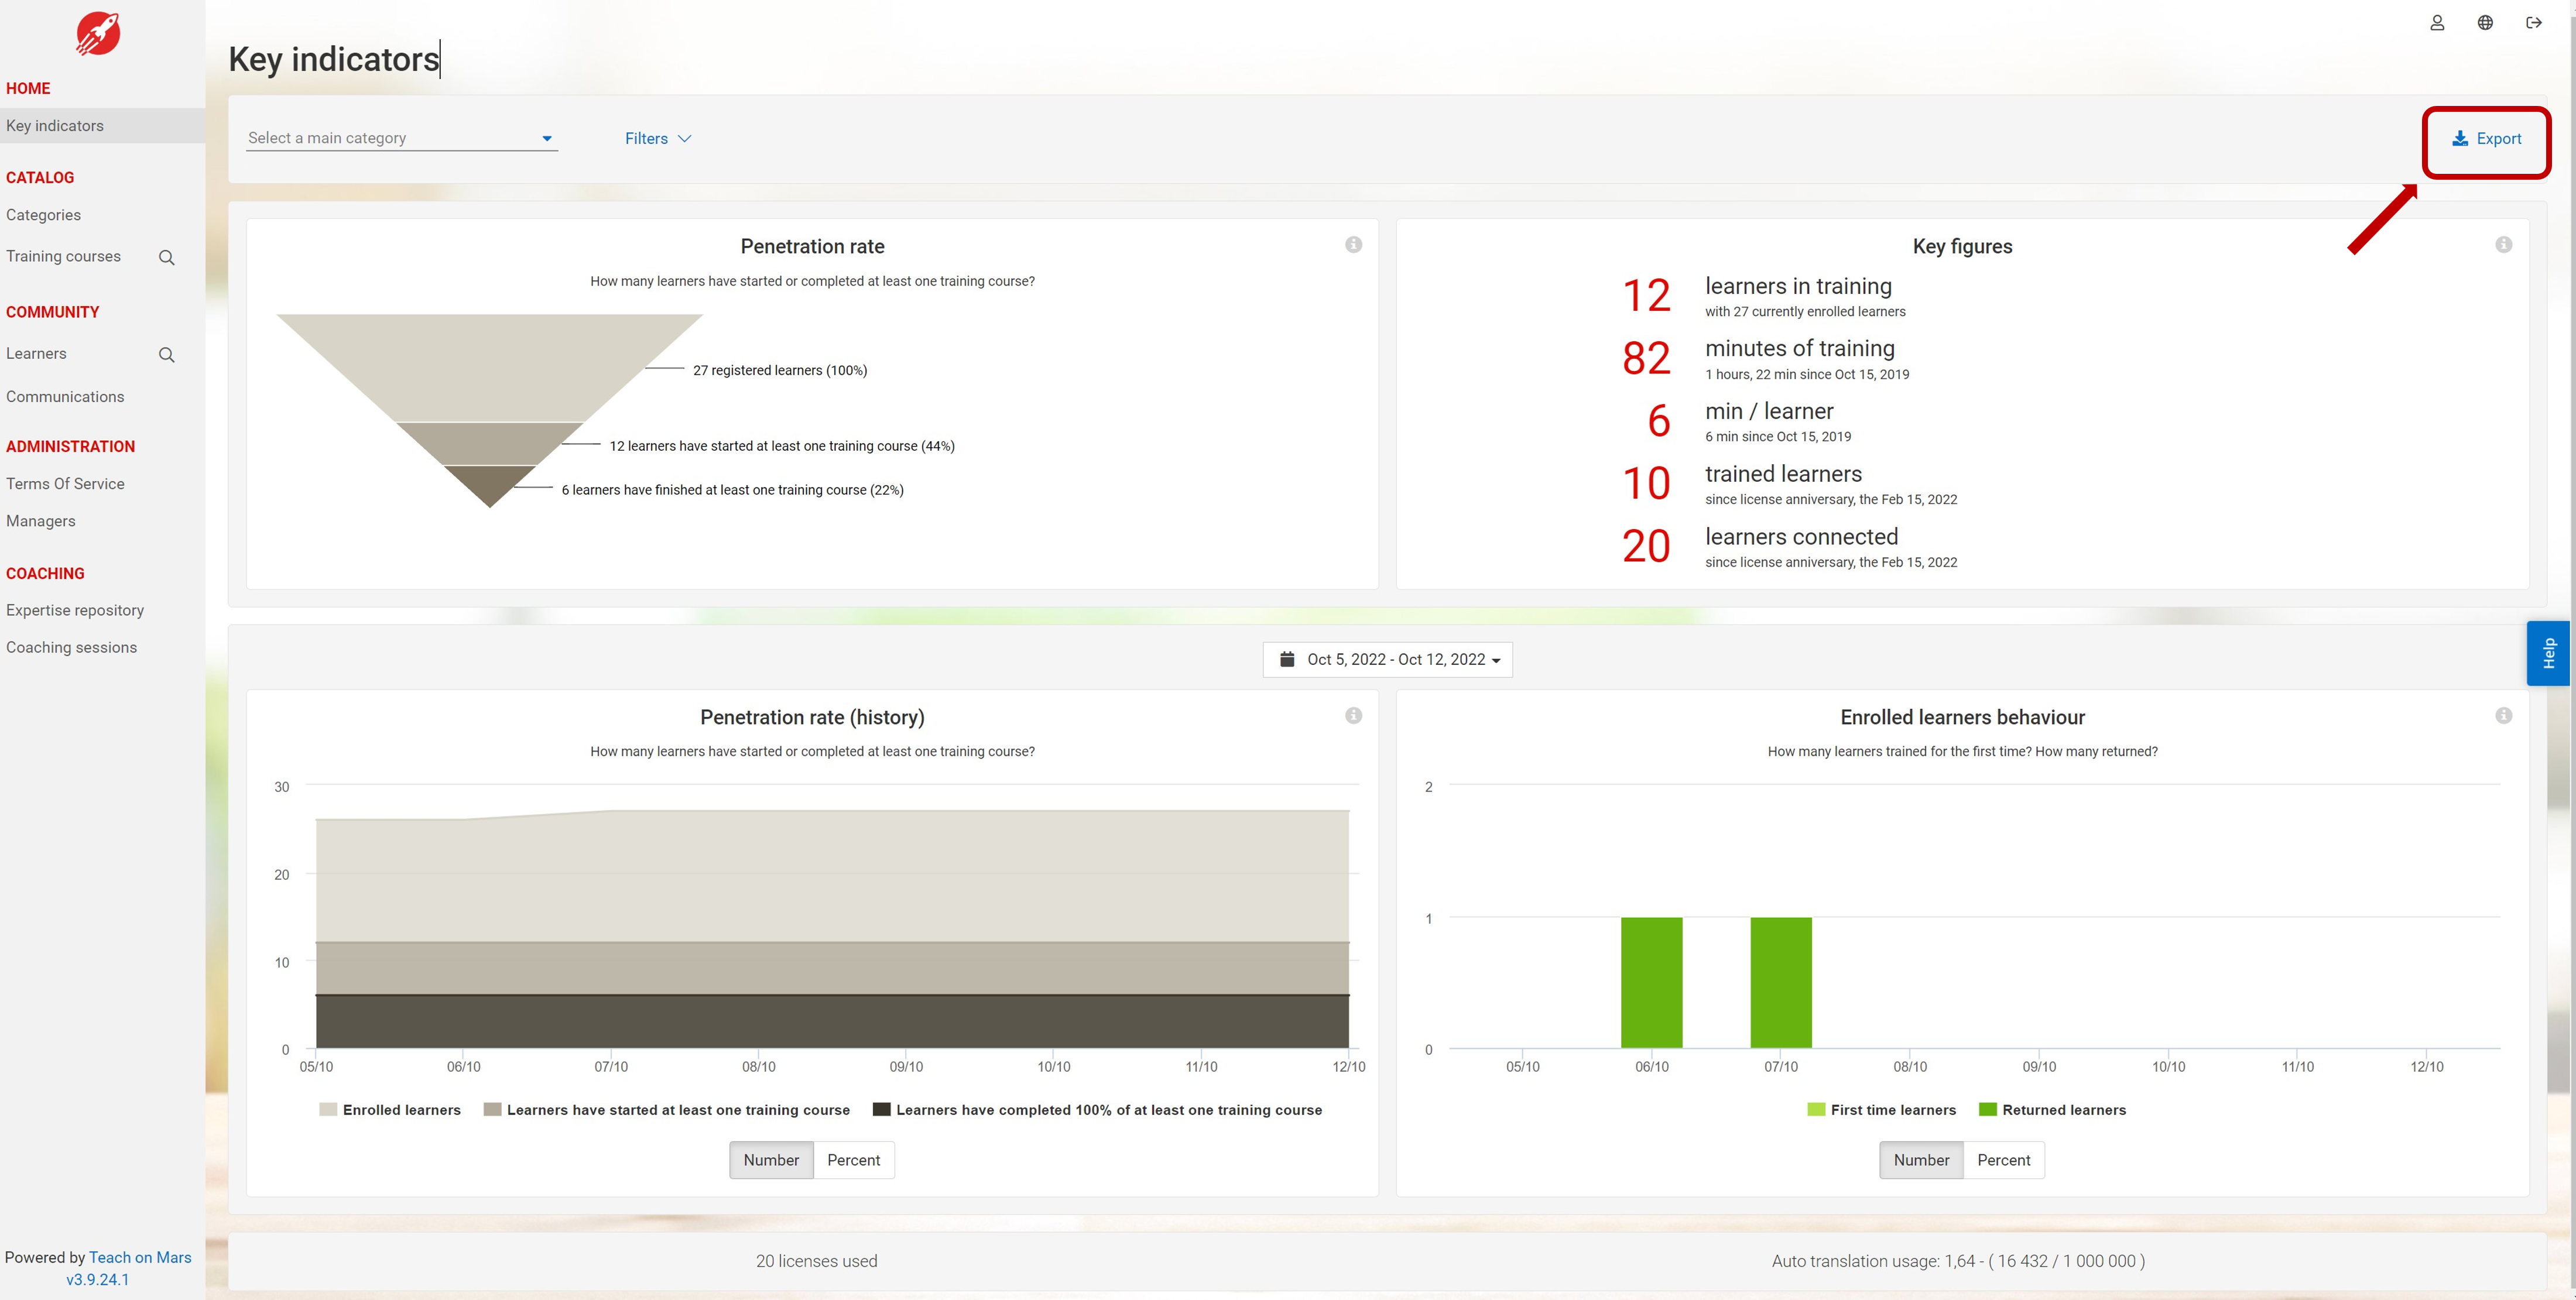2576x1300 pixels.
Task: Toggle the completed 100% legend series
Action: click(1097, 1110)
